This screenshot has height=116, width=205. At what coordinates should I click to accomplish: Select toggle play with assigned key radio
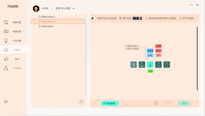[146, 18]
